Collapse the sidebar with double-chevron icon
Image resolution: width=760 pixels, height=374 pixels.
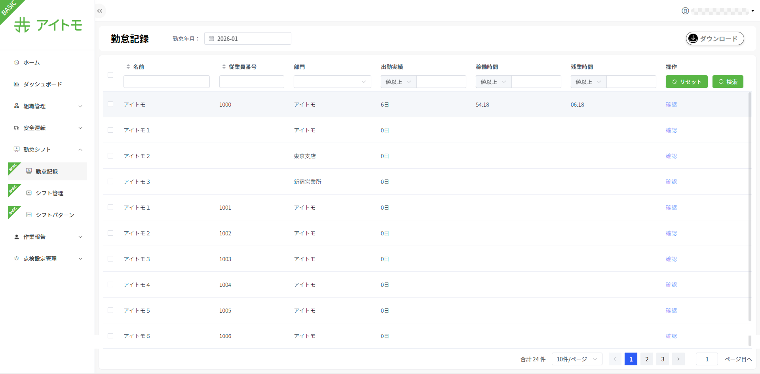(x=100, y=11)
